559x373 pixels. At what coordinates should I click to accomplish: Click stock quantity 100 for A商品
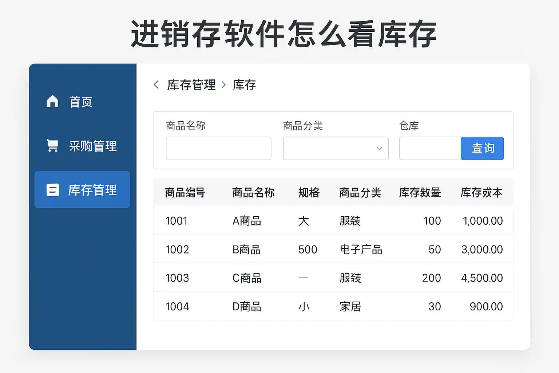tap(432, 221)
